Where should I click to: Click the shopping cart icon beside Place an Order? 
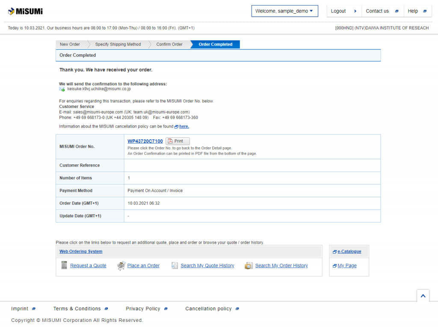point(121,266)
